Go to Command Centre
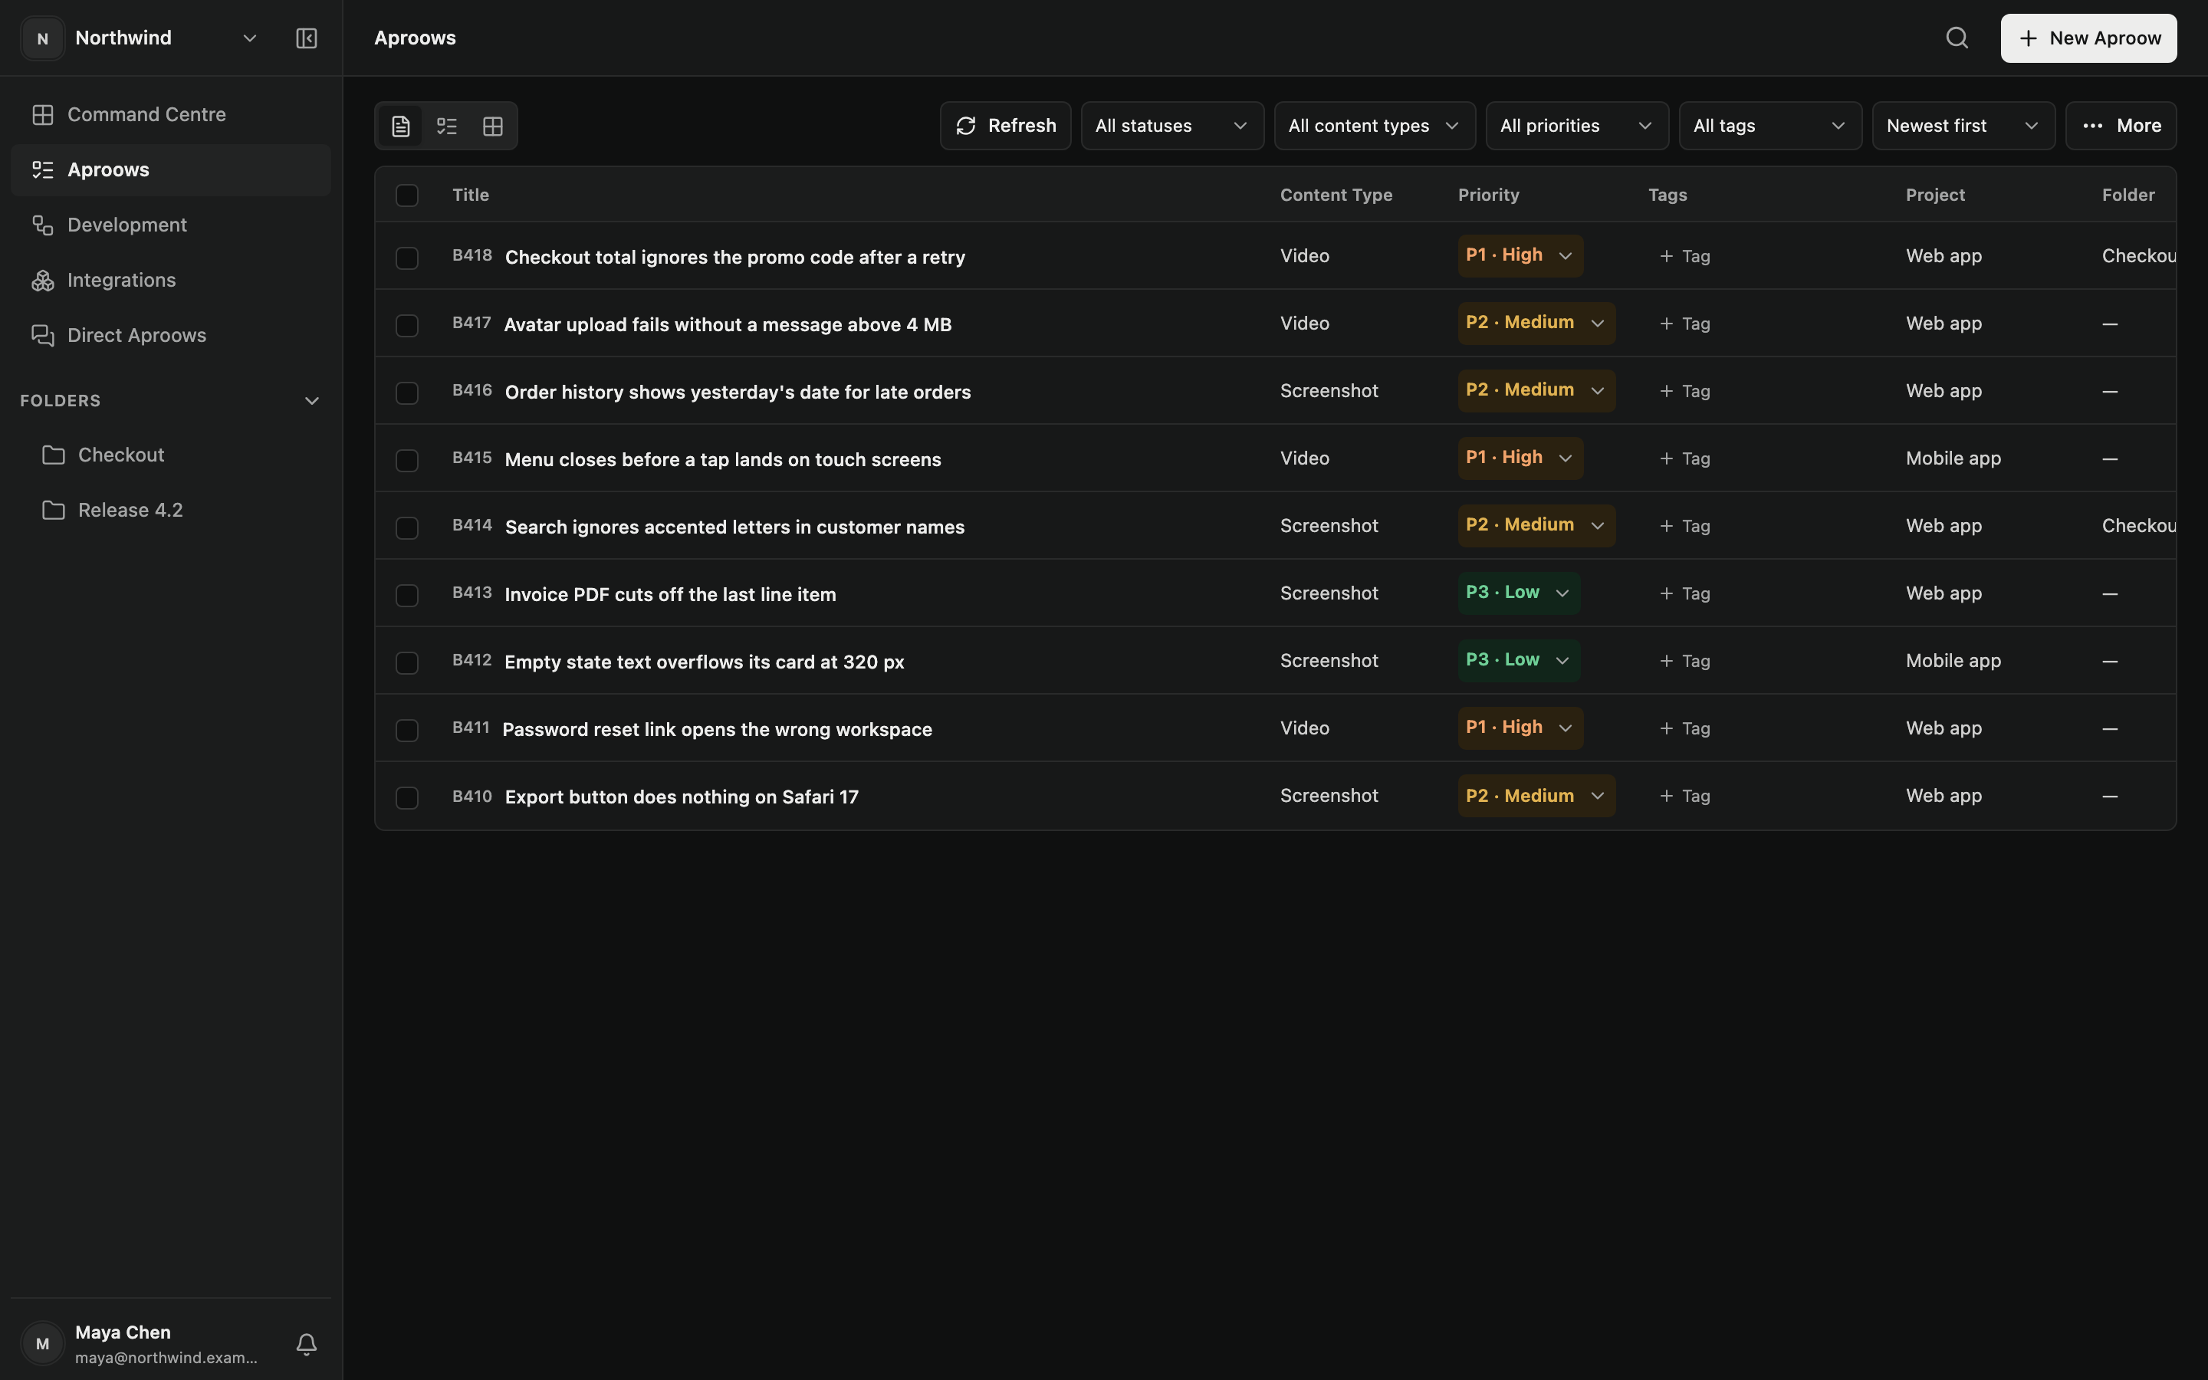2208x1380 pixels. 171,115
